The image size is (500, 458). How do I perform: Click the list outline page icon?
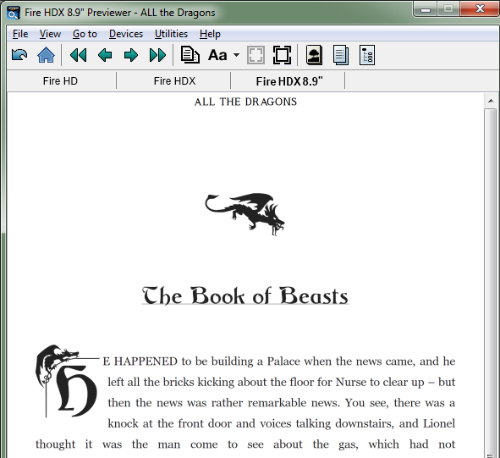coord(366,55)
